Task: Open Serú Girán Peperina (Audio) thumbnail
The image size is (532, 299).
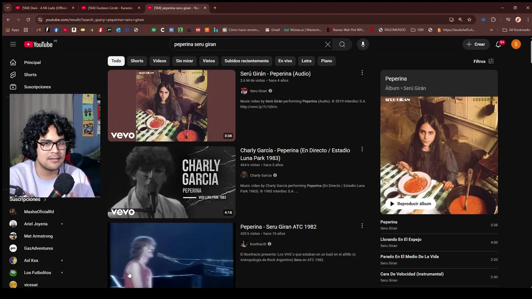Action: (172, 105)
